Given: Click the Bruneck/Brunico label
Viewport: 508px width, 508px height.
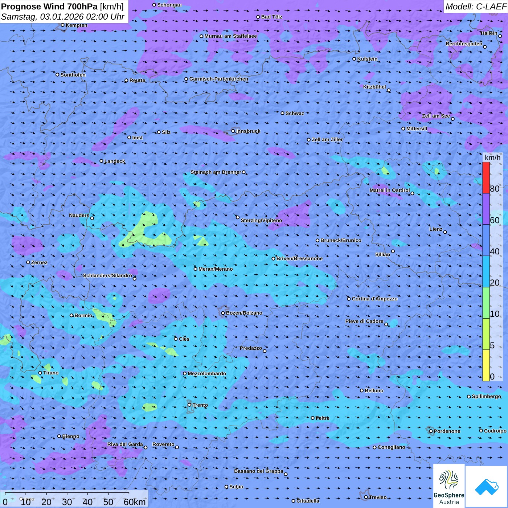Looking at the screenshot, I should tap(341, 240).
